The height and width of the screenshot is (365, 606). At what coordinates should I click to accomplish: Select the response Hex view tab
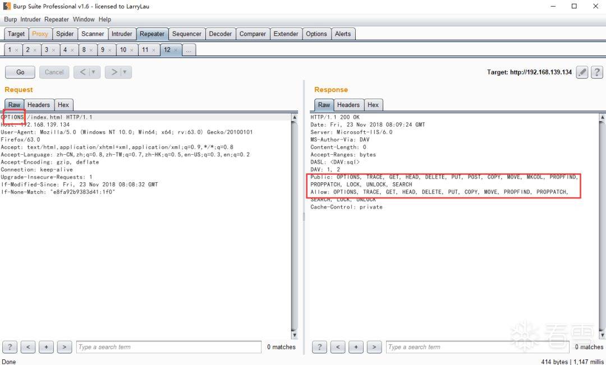point(373,105)
